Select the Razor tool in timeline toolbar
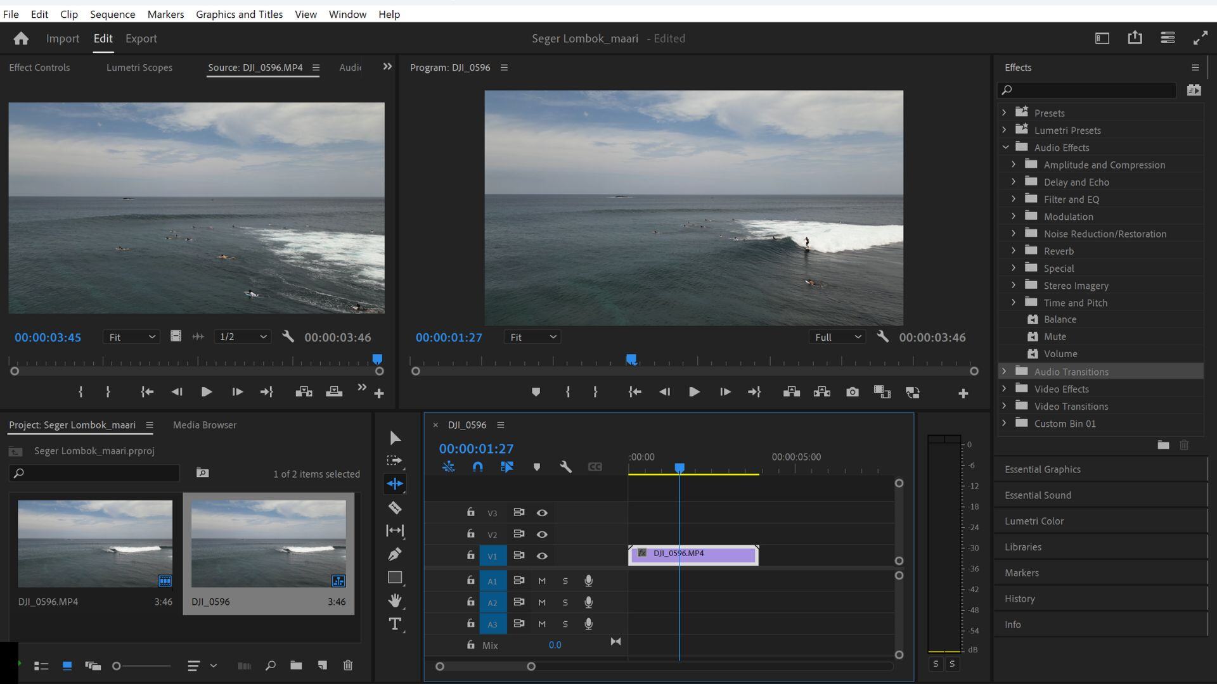Image resolution: width=1217 pixels, height=684 pixels. pos(394,508)
